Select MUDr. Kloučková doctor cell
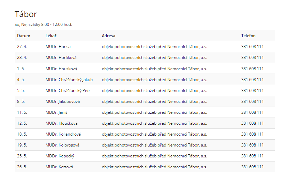The height and width of the screenshot is (185, 287). click(61, 123)
